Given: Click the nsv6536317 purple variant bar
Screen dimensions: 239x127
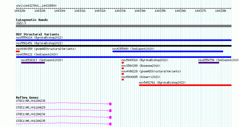Looking at the screenshot, I should [33, 63].
